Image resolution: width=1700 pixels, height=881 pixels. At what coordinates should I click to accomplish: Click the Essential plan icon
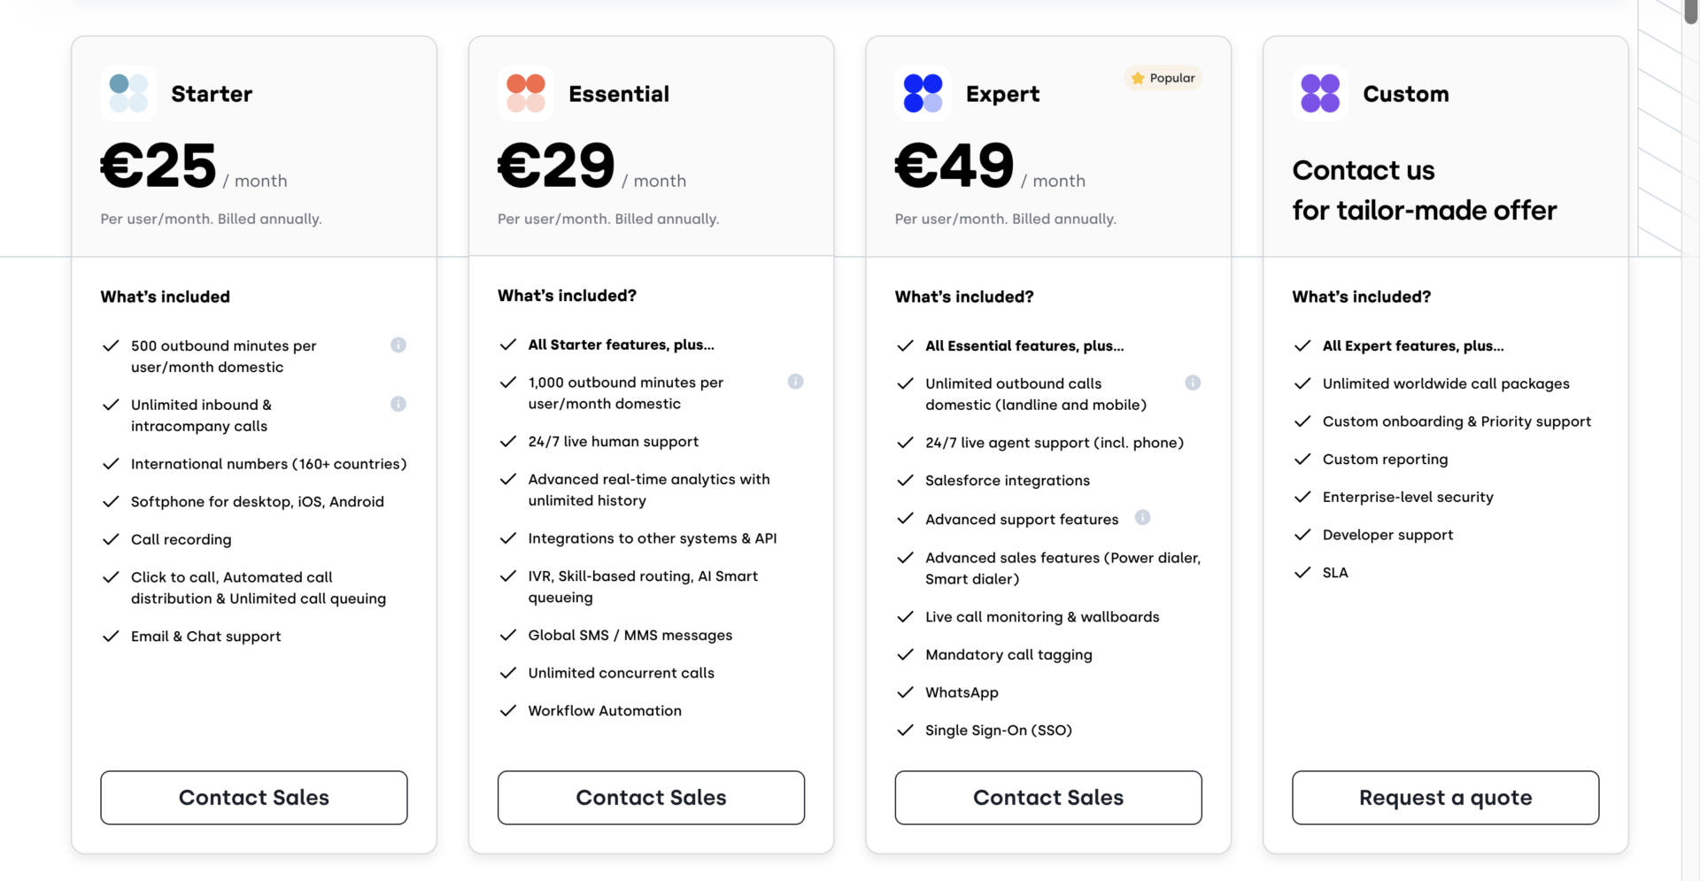tap(525, 92)
